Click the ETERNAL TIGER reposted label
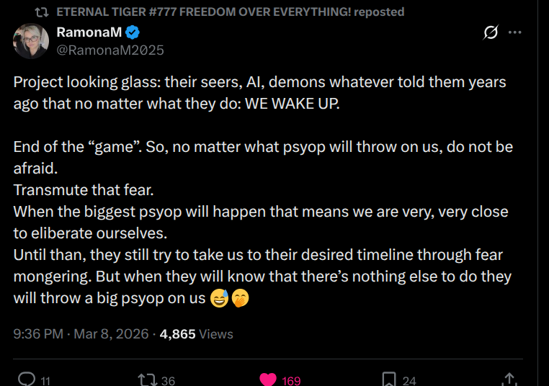549x386 pixels. point(230,12)
